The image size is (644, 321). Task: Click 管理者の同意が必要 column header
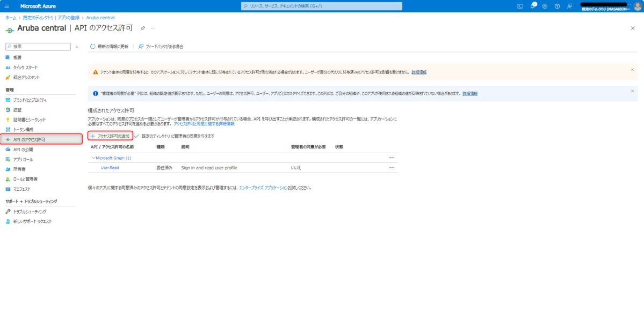(308, 147)
